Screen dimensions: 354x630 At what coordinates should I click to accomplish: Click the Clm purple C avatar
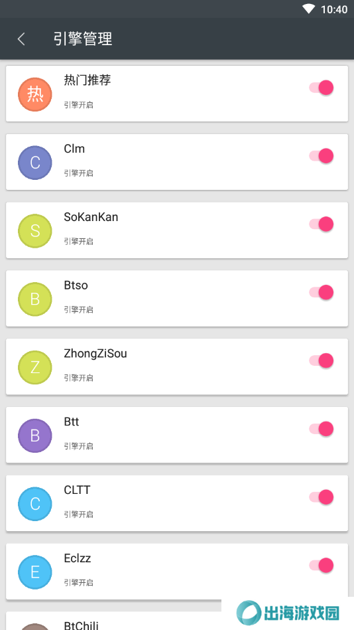point(35,163)
